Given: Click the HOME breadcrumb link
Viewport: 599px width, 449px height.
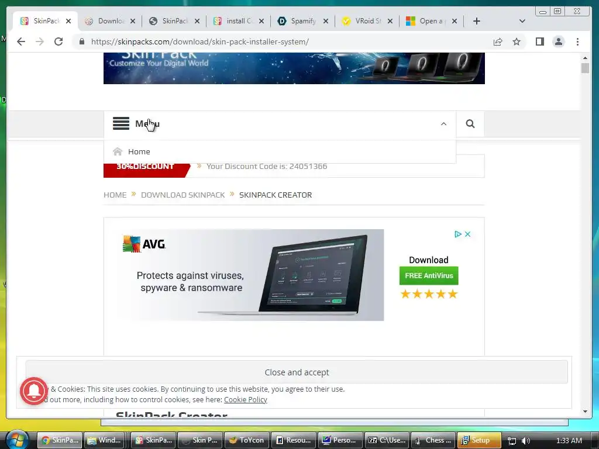Looking at the screenshot, I should (115, 195).
